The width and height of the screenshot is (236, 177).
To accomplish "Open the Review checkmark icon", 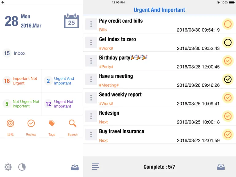I will click(x=31, y=124).
